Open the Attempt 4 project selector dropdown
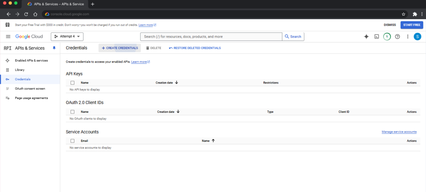 67,37
